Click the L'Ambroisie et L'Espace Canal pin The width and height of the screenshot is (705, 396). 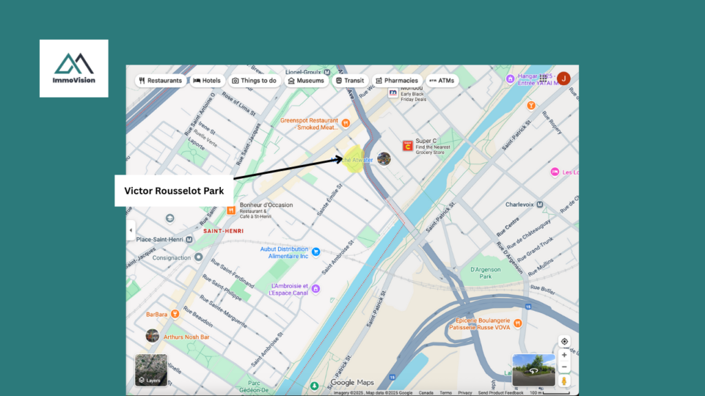click(x=315, y=289)
